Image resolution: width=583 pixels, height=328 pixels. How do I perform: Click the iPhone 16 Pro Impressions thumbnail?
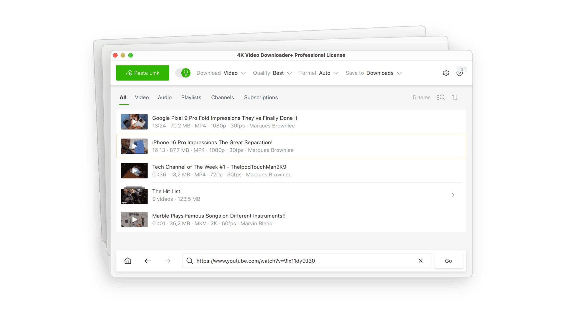pyautogui.click(x=134, y=146)
